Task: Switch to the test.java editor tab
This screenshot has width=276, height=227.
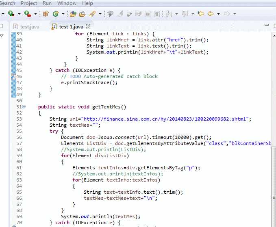Action: (x=26, y=27)
